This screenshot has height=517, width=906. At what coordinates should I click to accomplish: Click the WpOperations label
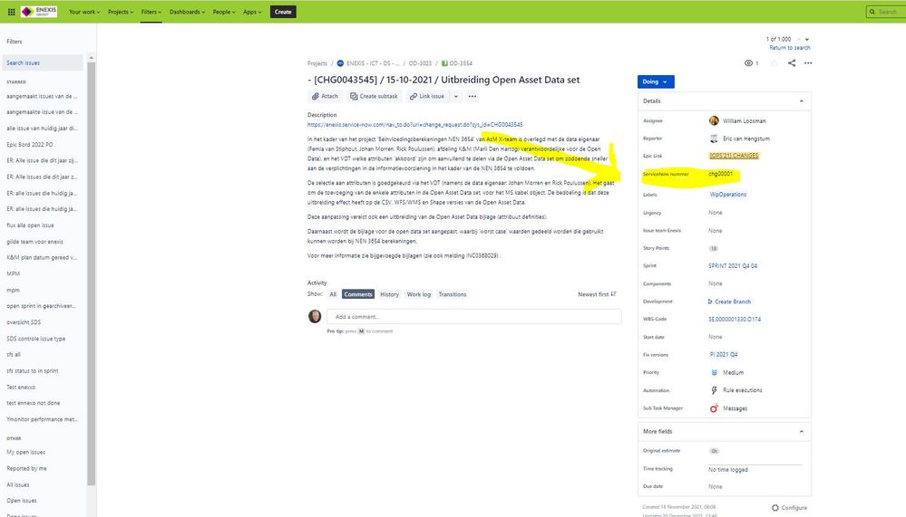(x=728, y=195)
